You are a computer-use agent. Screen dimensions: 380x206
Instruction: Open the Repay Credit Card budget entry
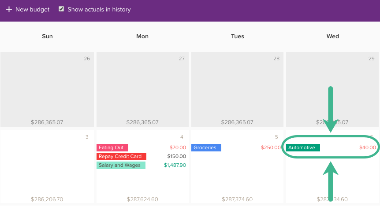[121, 156]
